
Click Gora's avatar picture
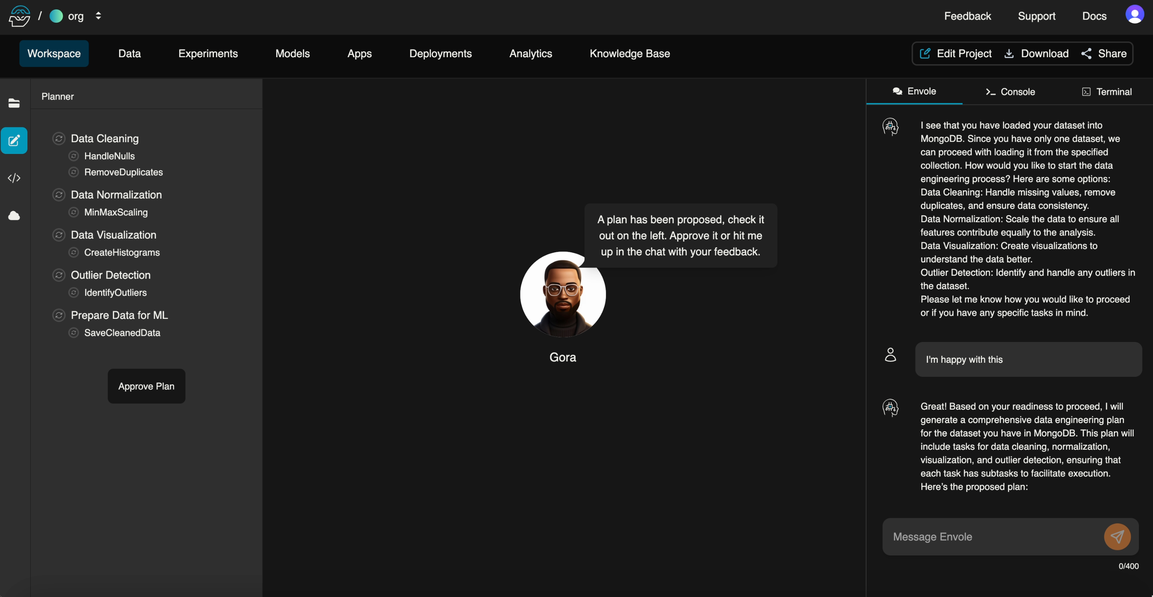(563, 295)
